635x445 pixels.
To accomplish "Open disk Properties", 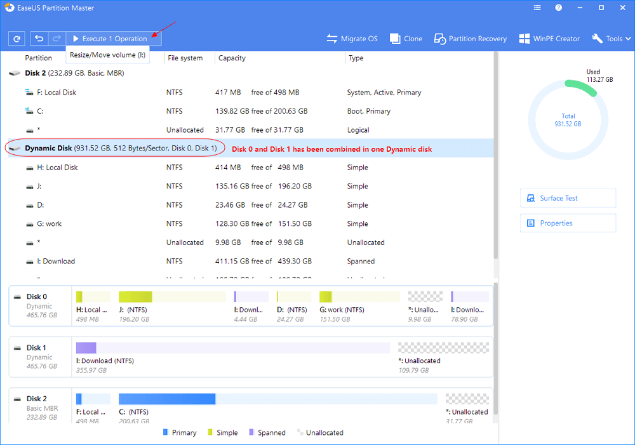I will click(568, 223).
